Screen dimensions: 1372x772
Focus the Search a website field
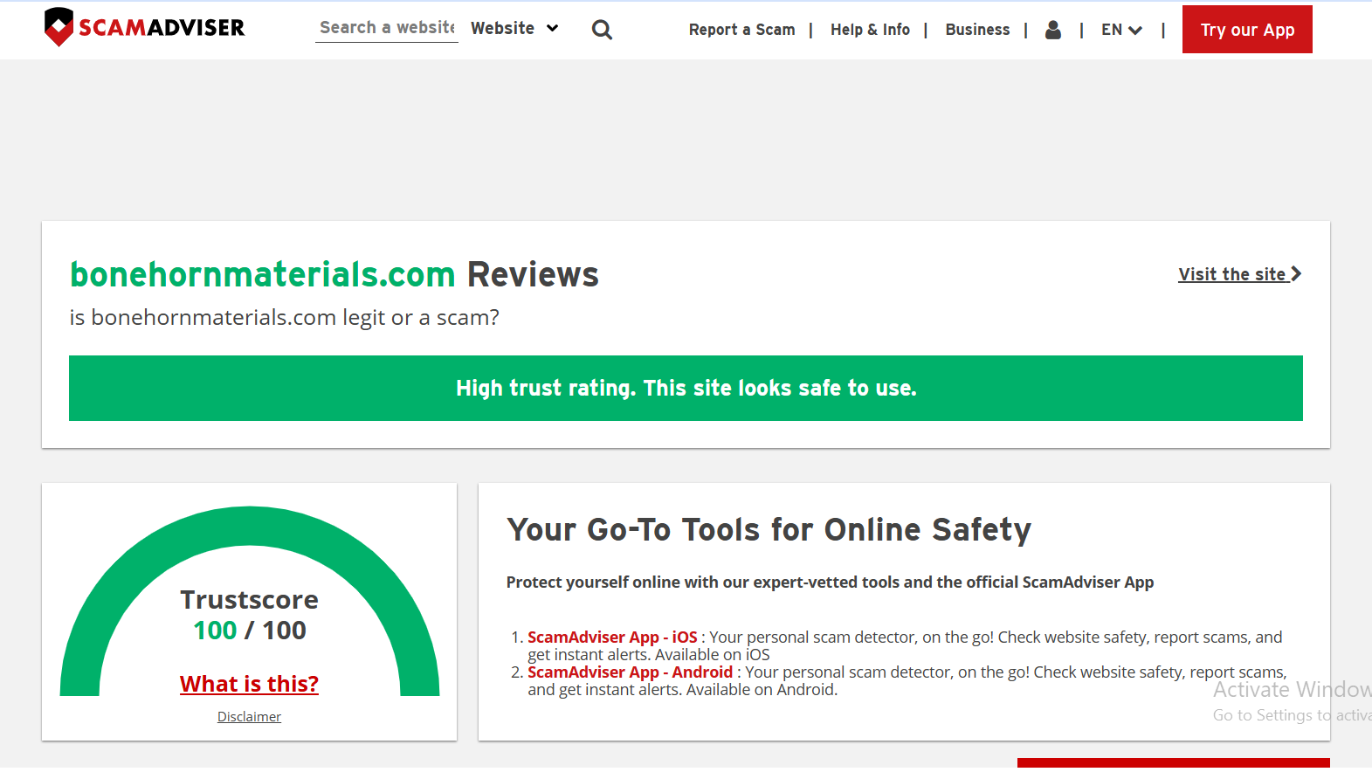tap(386, 28)
